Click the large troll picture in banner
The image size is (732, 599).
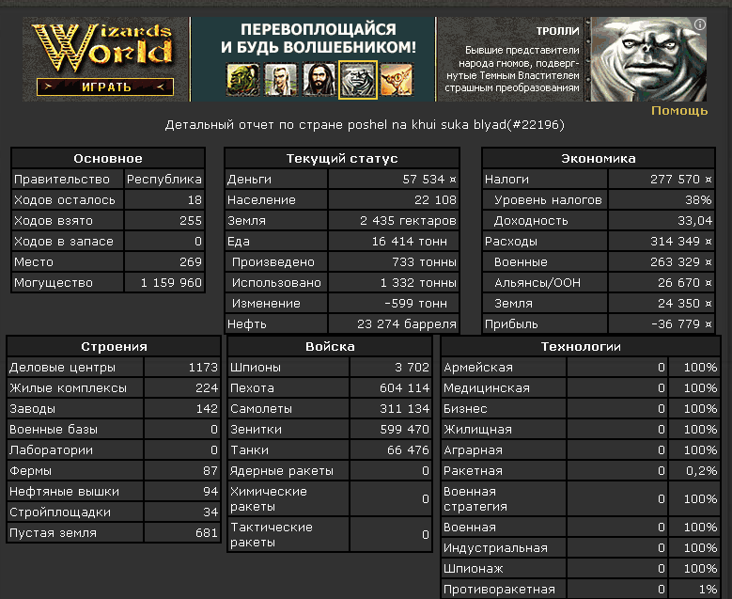tap(648, 59)
